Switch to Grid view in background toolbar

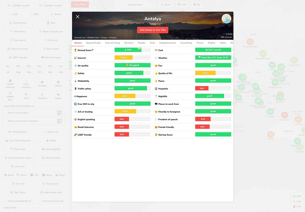[182, 5]
